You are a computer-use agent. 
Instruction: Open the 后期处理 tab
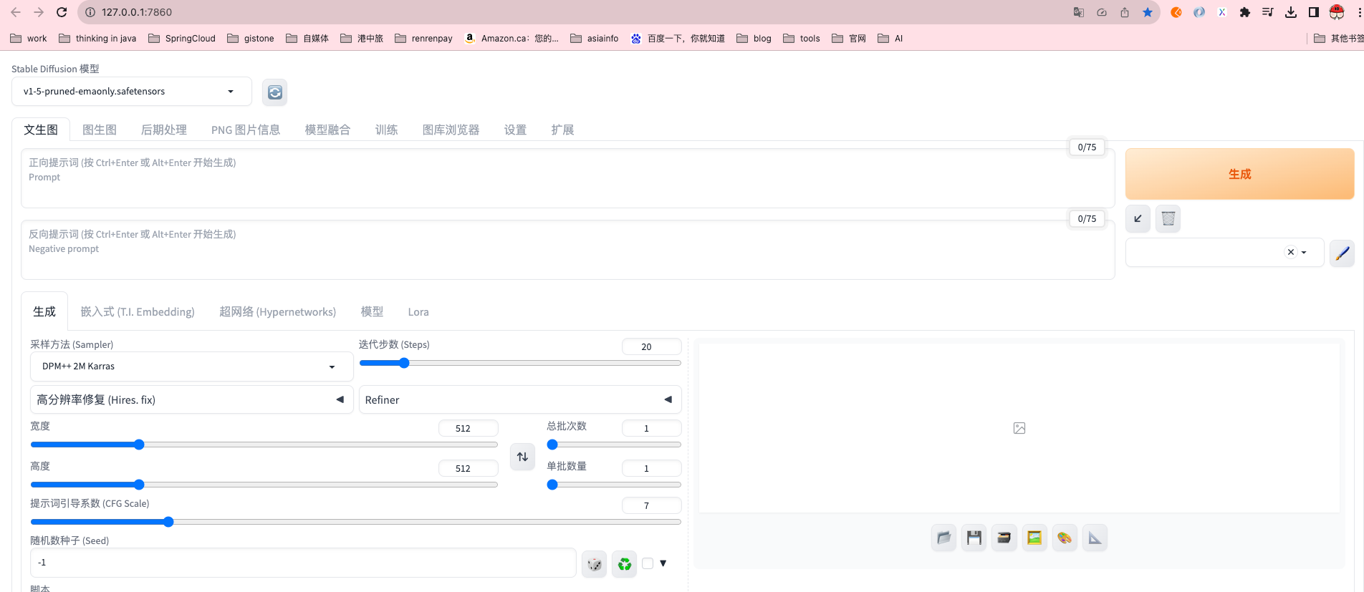point(164,130)
